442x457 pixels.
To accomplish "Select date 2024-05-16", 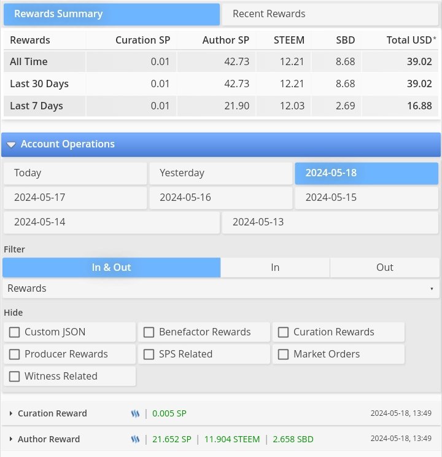I will click(221, 198).
